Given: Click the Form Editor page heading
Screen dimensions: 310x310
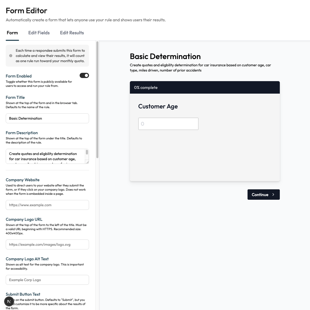Looking at the screenshot, I should coord(26,11).
